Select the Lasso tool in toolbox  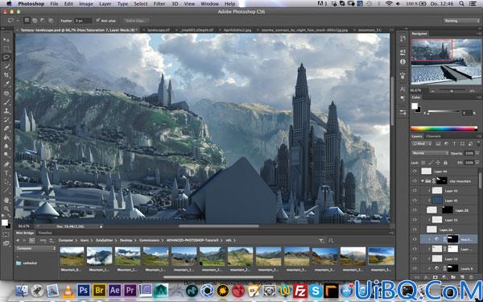click(6, 57)
